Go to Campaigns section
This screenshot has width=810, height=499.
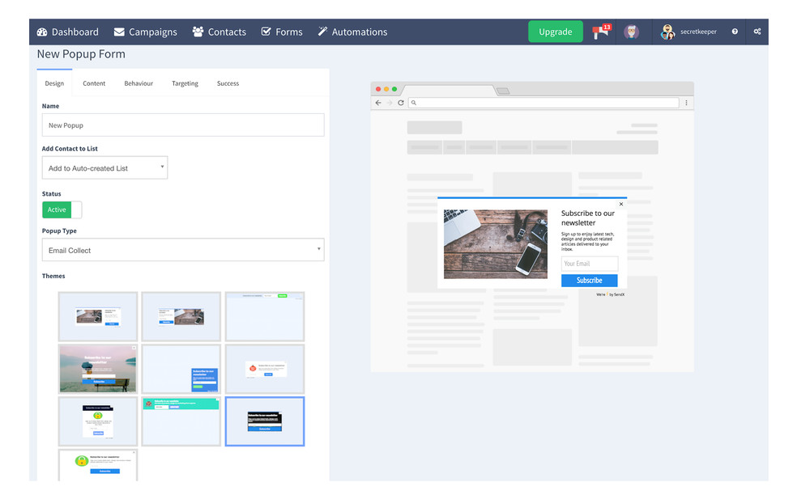tap(146, 32)
